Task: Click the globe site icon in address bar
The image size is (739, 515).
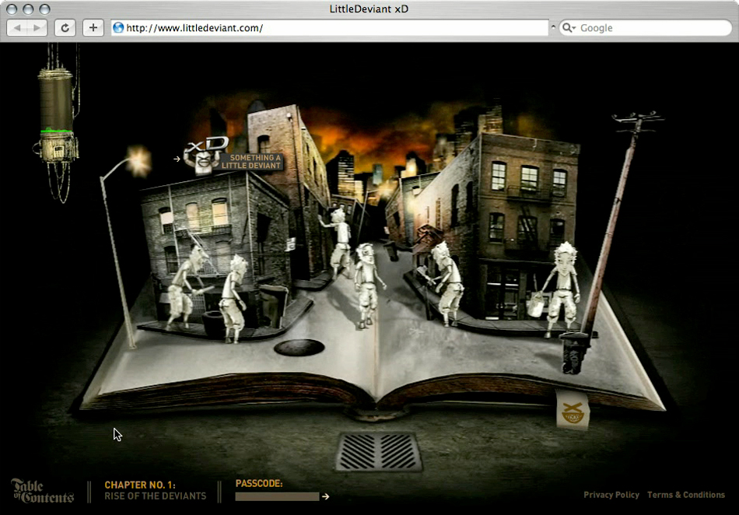Action: pyautogui.click(x=118, y=28)
